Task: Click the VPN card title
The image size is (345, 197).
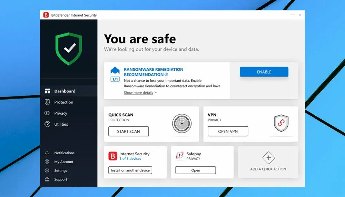Action: click(212, 115)
